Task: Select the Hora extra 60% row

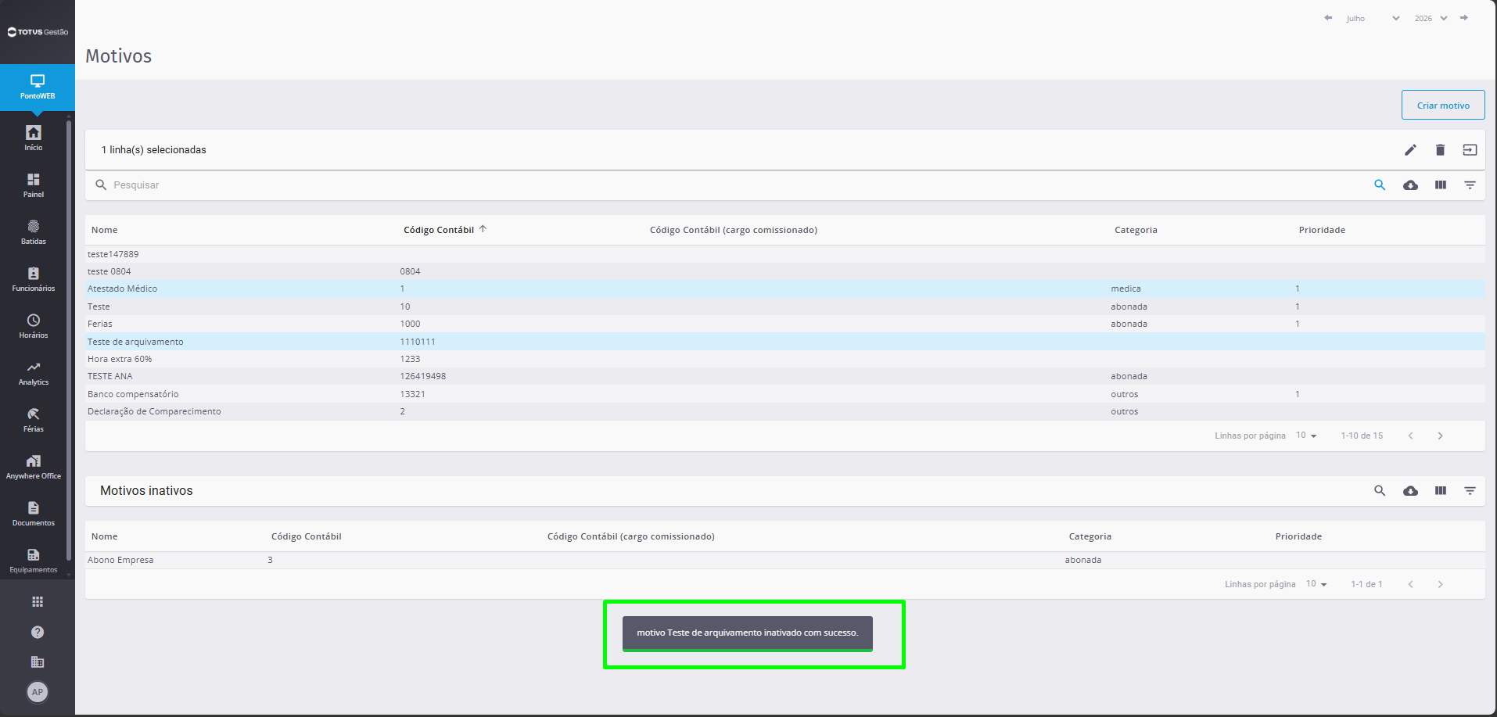Action: (785, 359)
